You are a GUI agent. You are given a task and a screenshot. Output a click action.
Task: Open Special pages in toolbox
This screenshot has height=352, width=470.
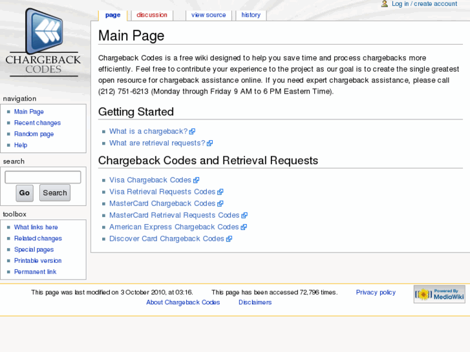34,249
